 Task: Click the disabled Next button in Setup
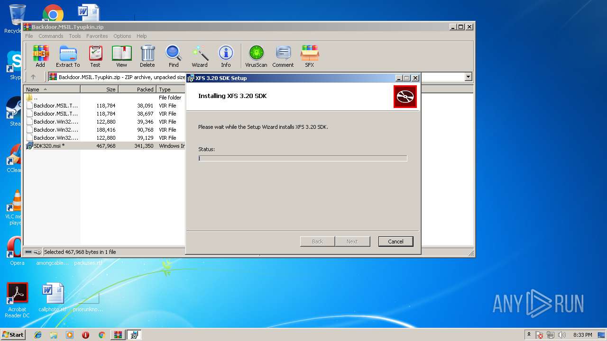click(x=352, y=242)
